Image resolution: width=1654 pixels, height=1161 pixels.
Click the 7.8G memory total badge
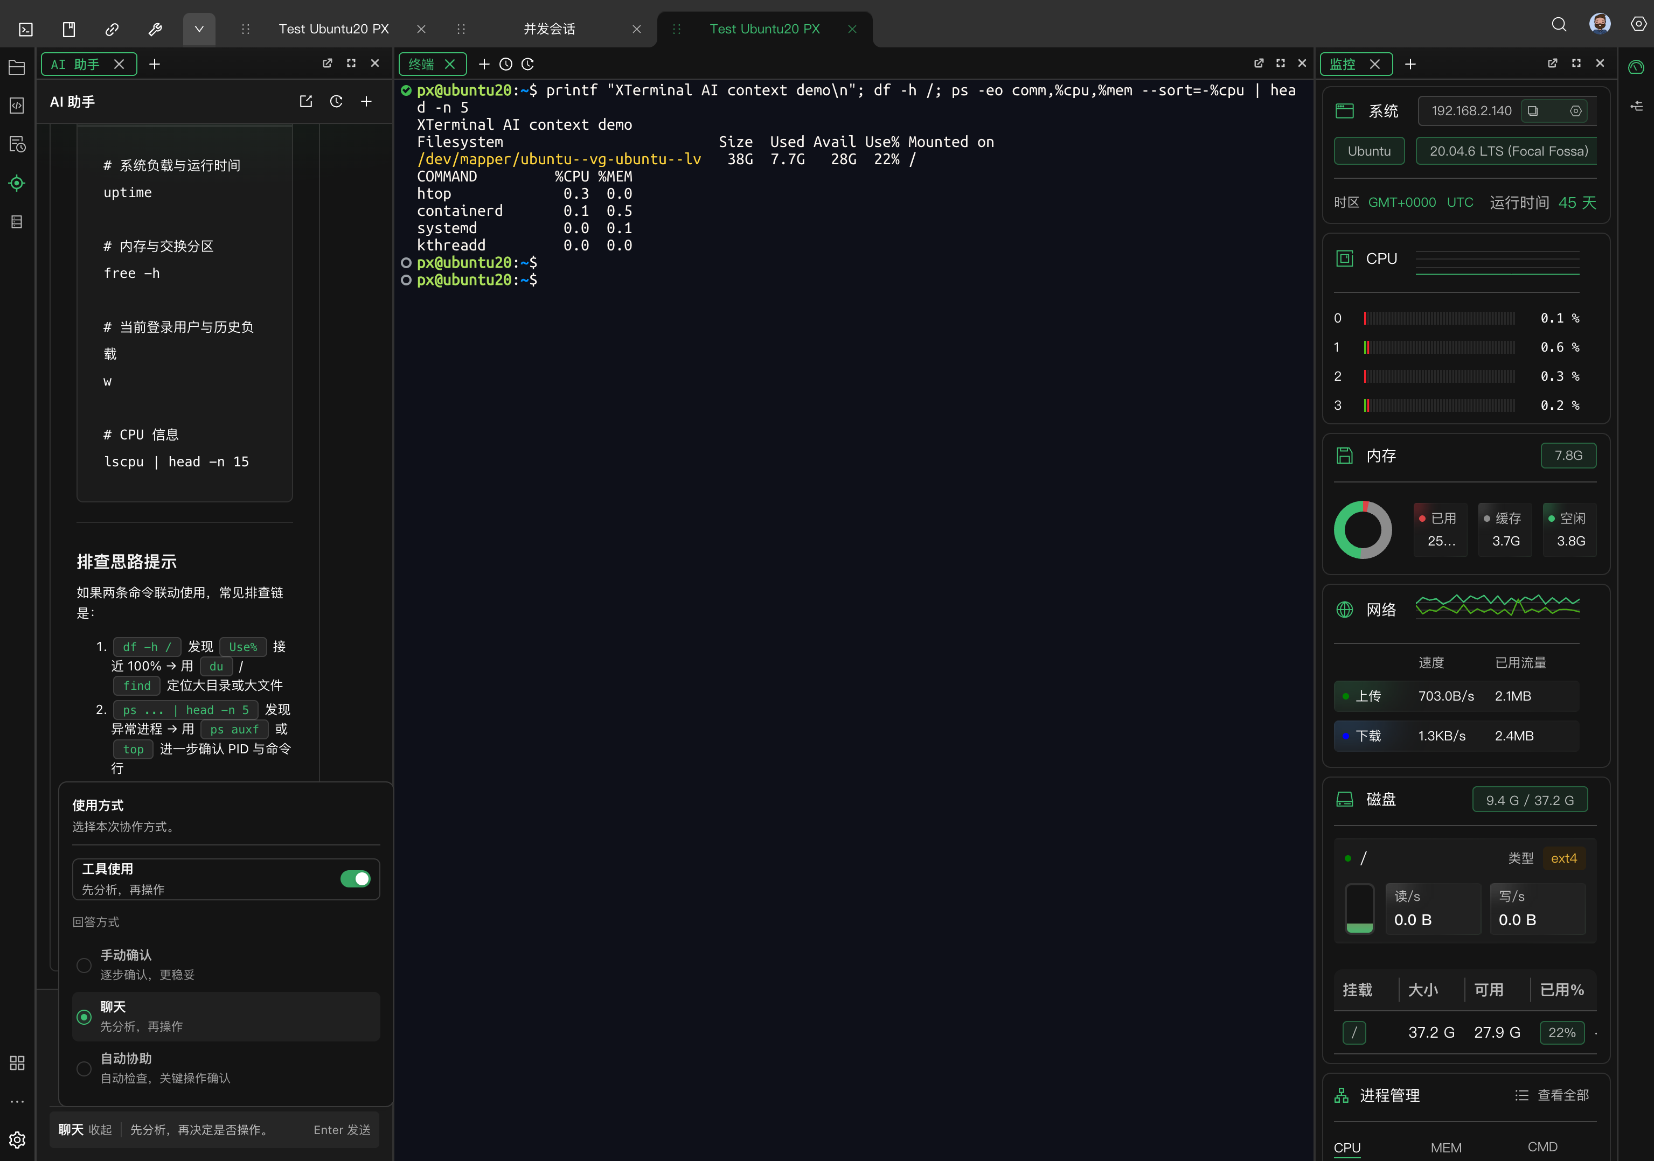point(1568,455)
